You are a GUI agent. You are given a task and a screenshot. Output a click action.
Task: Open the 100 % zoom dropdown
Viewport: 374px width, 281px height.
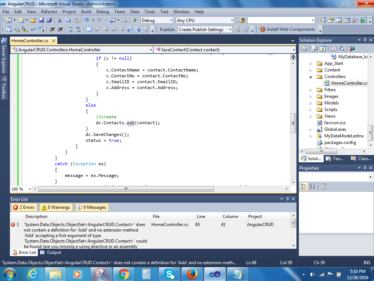[x=30, y=189]
